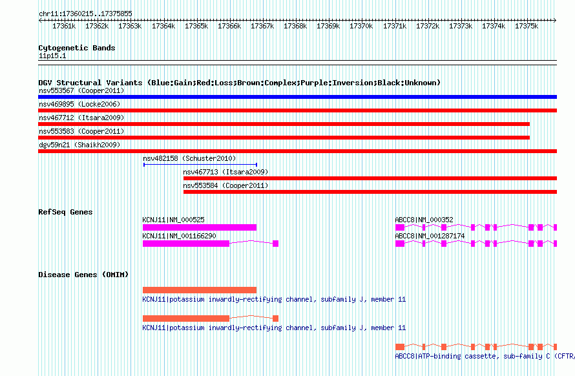The image size is (575, 376).
Task: Select the nsv553584 (Cooper2011) red bar
Action: 370,192
